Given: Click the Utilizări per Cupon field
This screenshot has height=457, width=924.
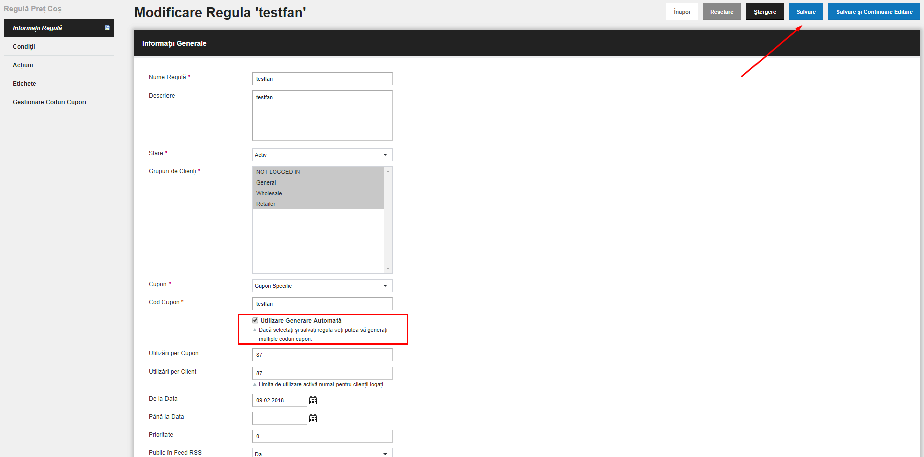Looking at the screenshot, I should (322, 355).
